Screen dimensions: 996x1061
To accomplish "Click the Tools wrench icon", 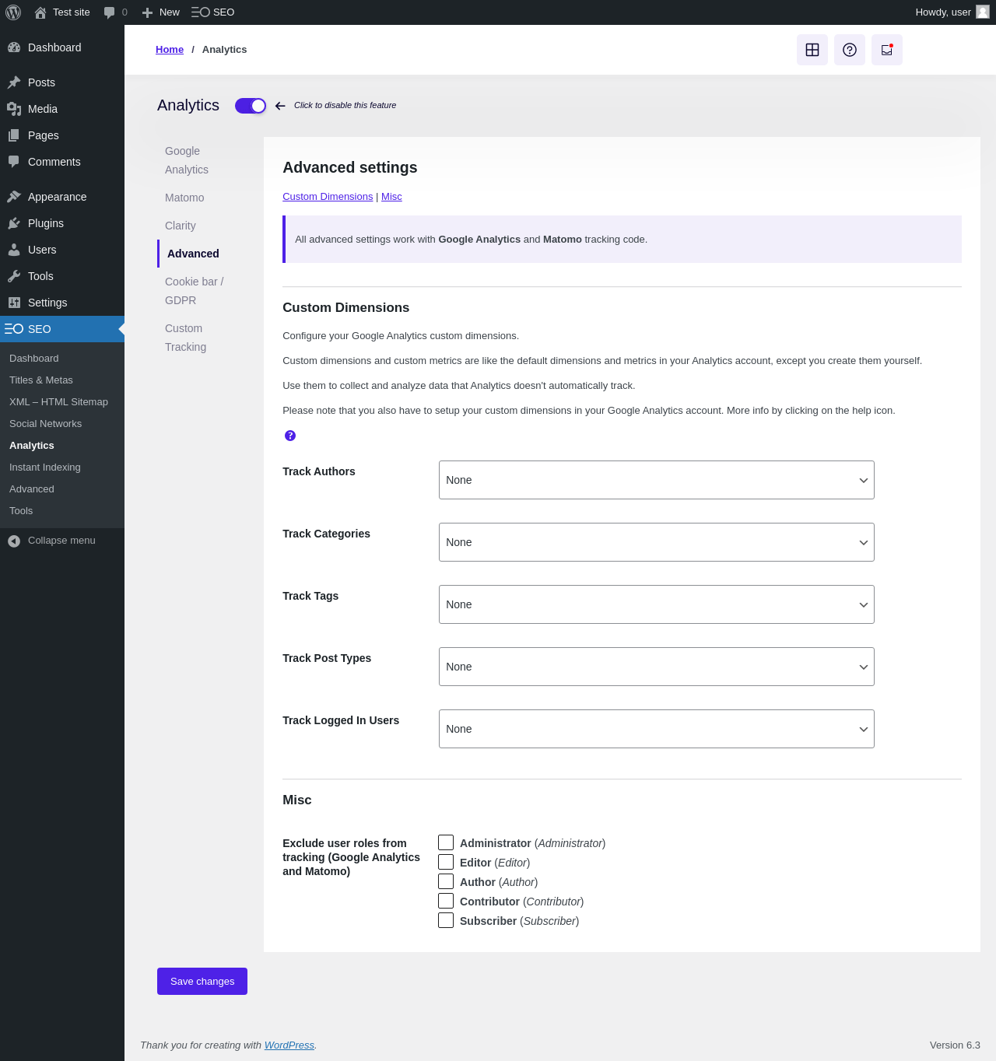I will [x=14, y=276].
